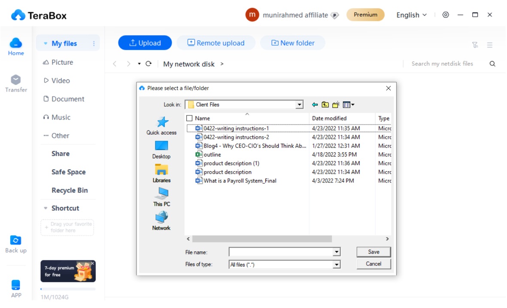The height and width of the screenshot is (308, 507).
Task: Click the scroll right arrow in file list
Action: (387, 239)
